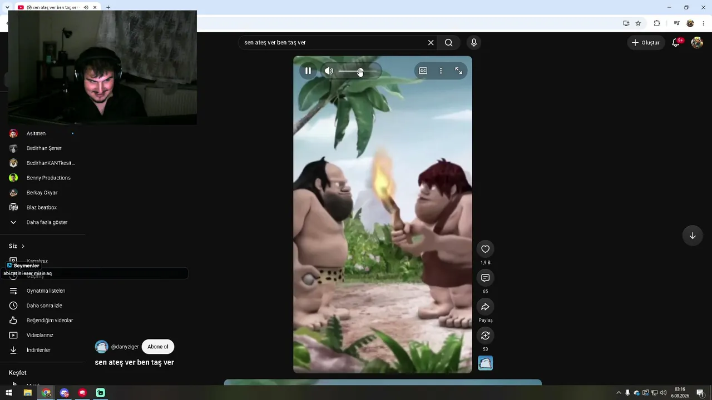Image resolution: width=712 pixels, height=400 pixels.
Task: Mute the tab using its speaker icon
Action: pyautogui.click(x=86, y=7)
